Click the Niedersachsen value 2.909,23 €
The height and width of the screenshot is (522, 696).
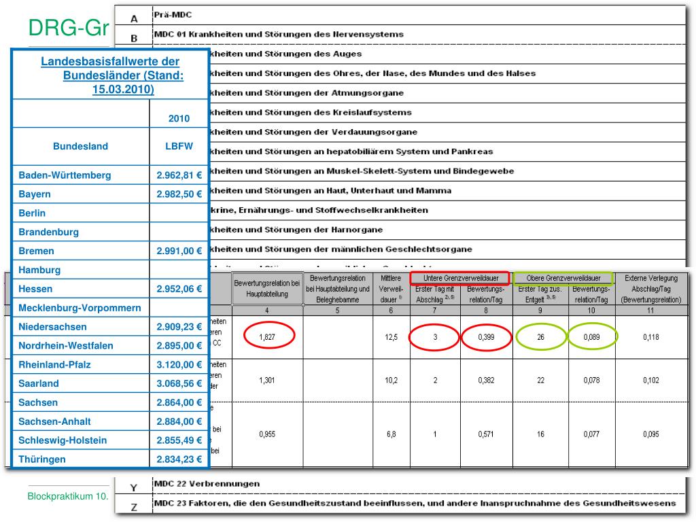[x=179, y=327]
